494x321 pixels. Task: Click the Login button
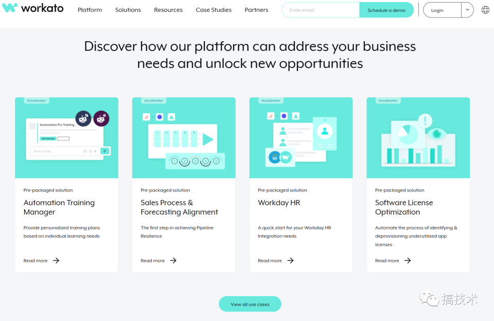[442, 10]
